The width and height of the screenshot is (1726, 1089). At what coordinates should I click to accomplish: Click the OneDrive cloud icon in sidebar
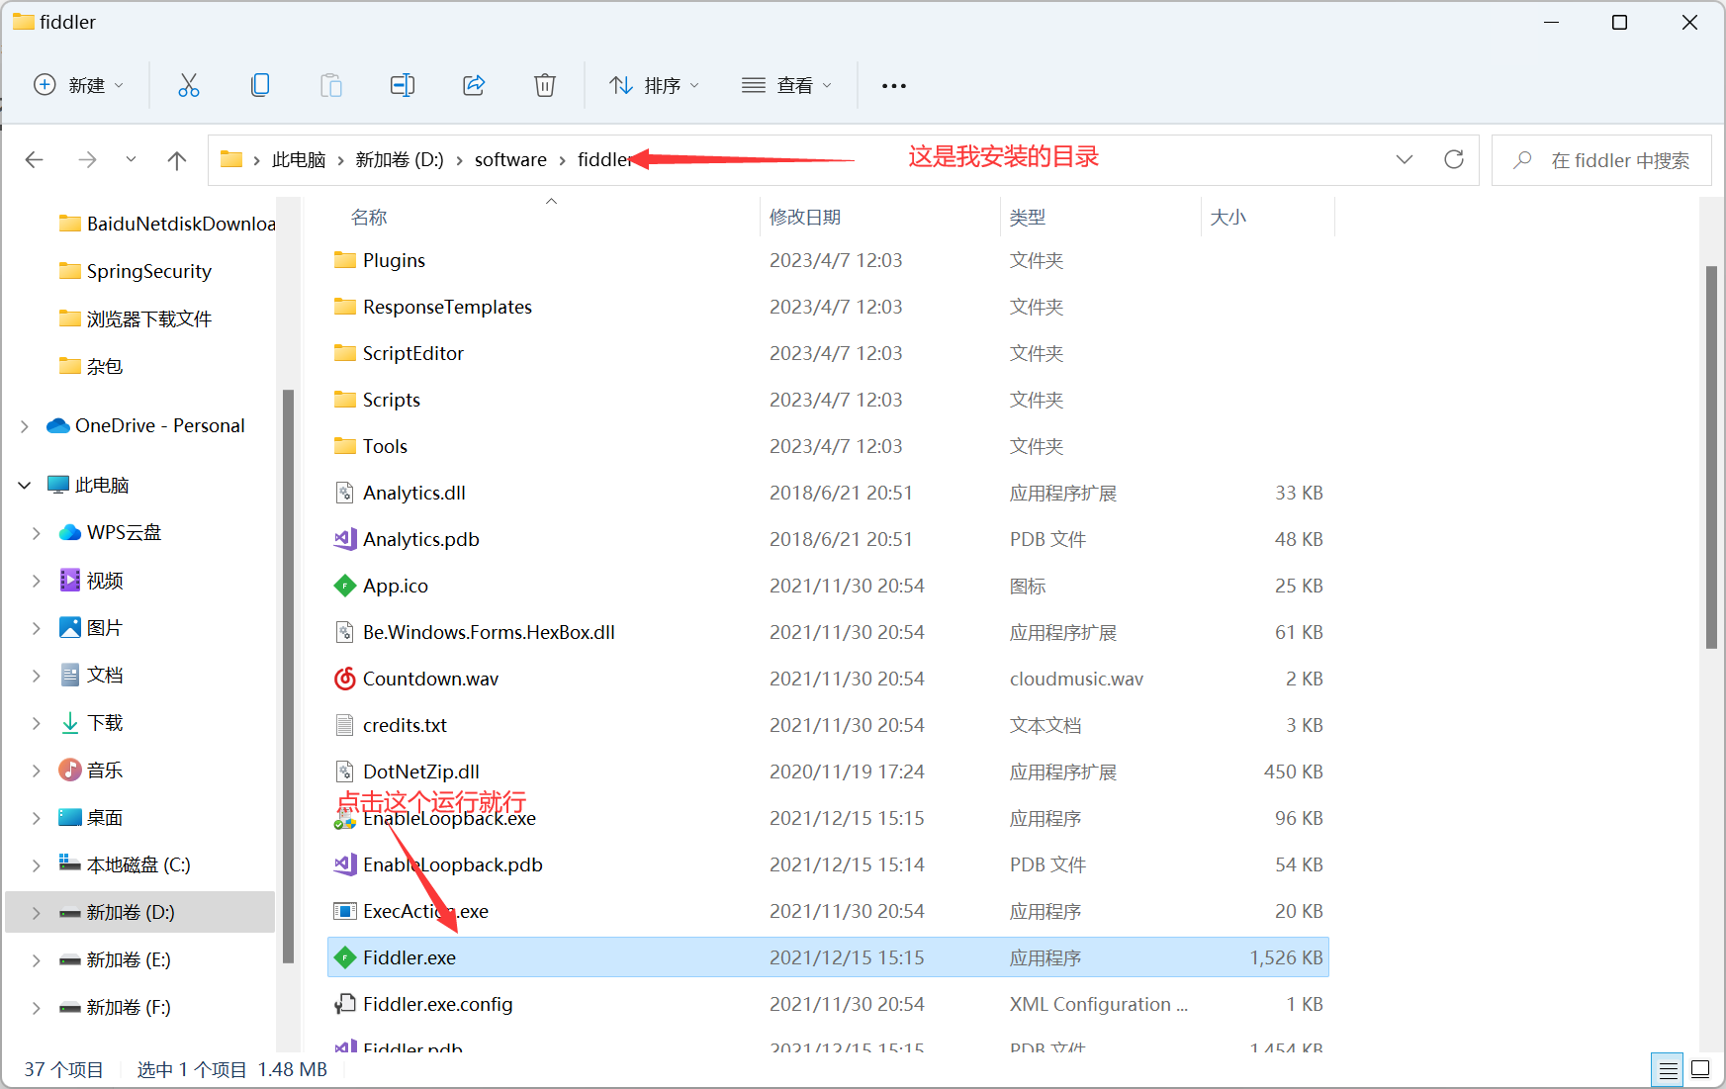tap(58, 425)
